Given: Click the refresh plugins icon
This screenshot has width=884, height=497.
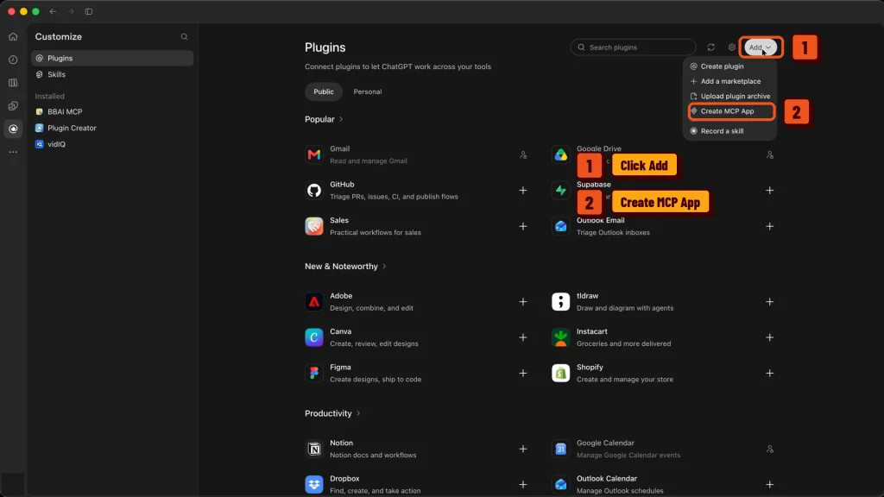Looking at the screenshot, I should [711, 47].
